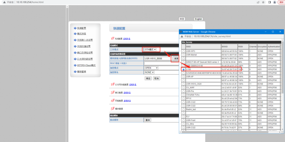Click the 重启 restart module button
Viewport: 285px width, 142px height.
click(x=147, y=120)
